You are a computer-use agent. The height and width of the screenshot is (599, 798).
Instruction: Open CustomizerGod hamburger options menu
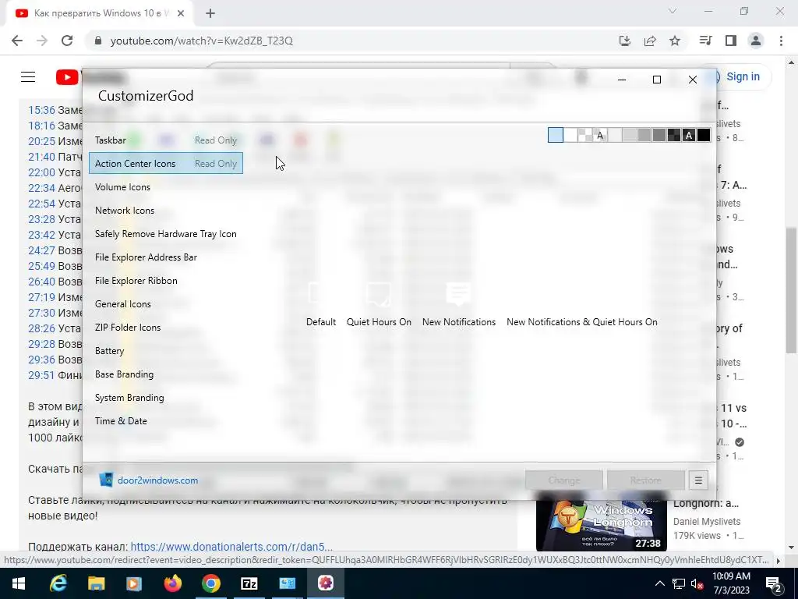click(698, 480)
